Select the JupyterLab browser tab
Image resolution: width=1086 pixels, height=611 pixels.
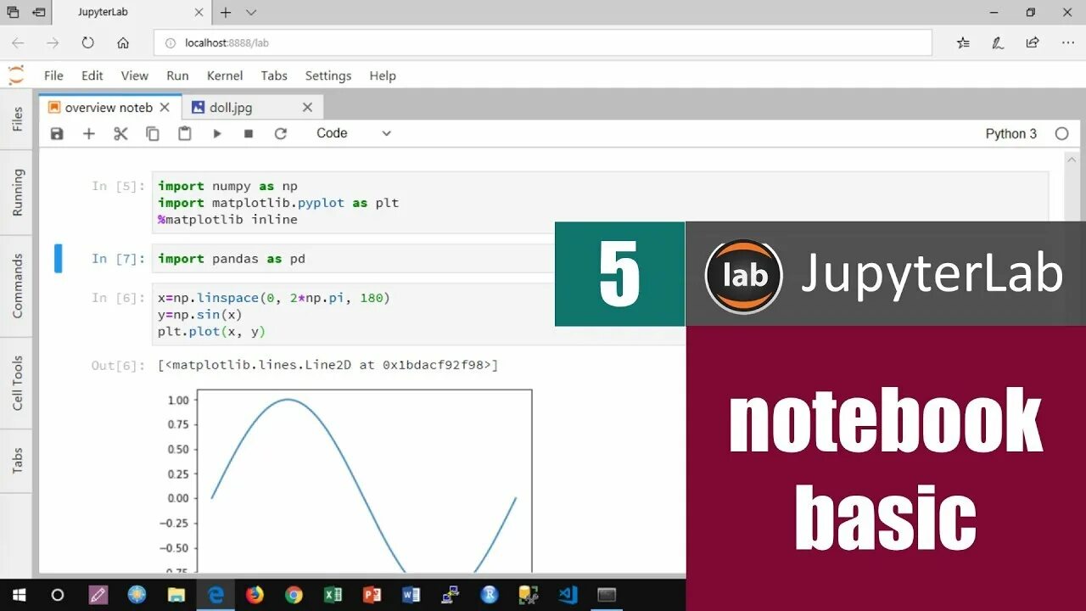(x=132, y=13)
